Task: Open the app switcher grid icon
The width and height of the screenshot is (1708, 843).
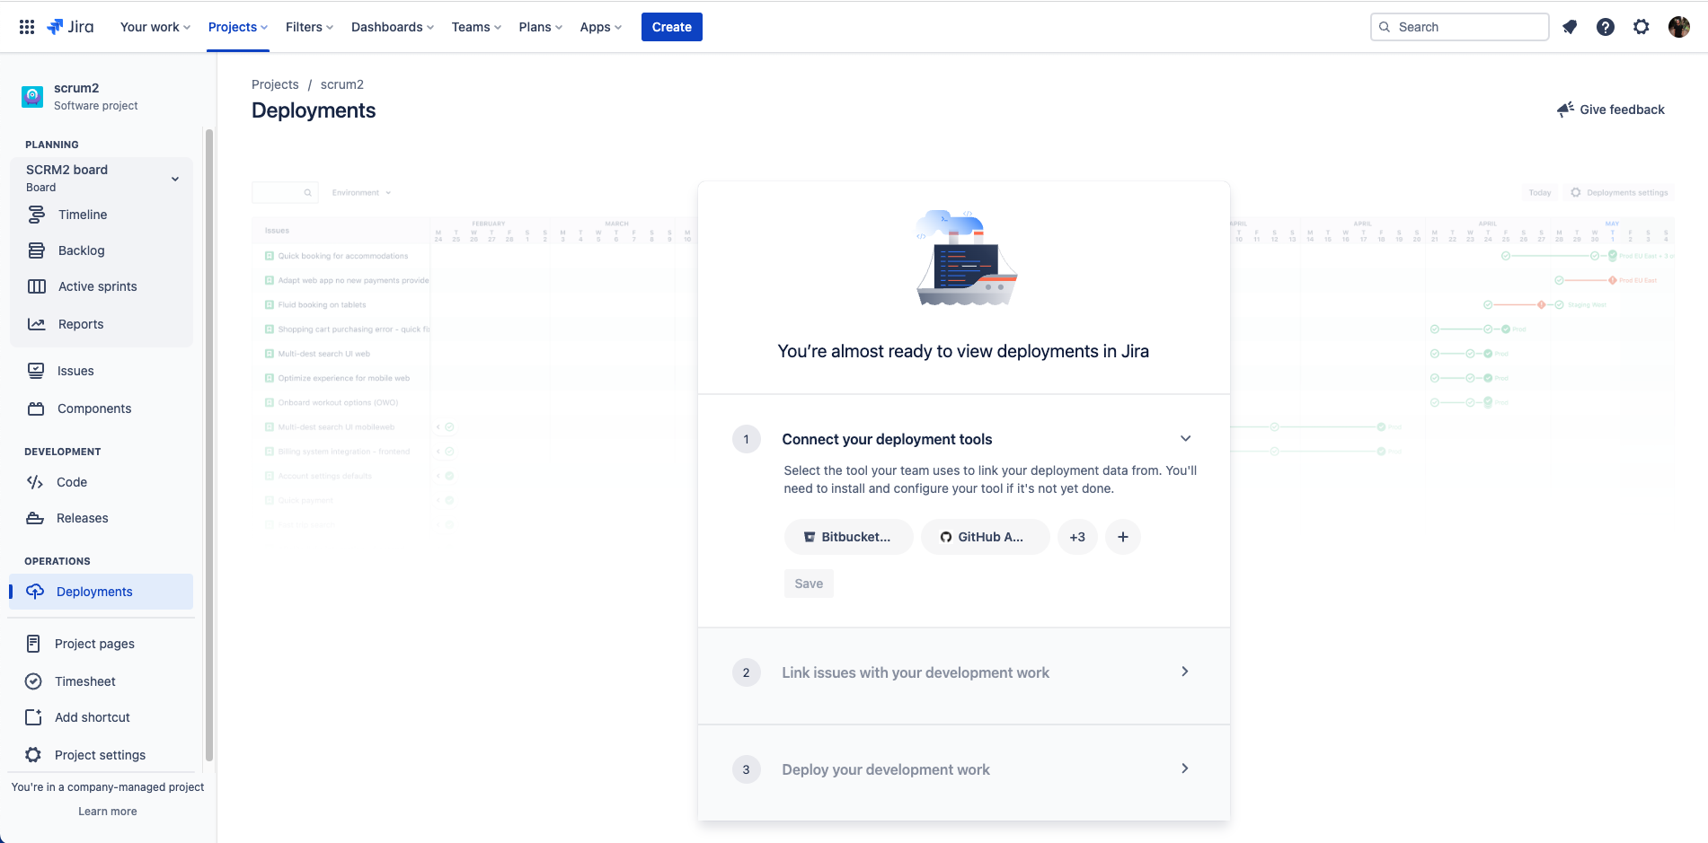Action: click(x=27, y=27)
